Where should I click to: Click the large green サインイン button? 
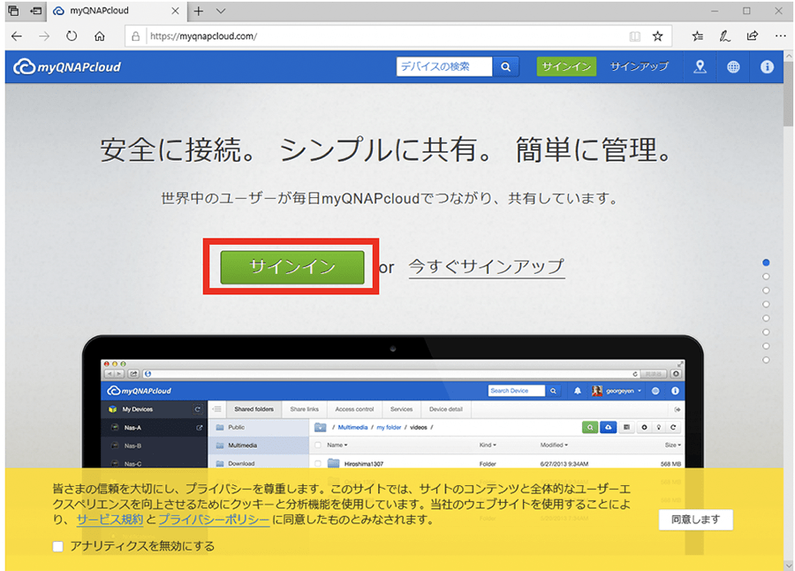point(292,267)
